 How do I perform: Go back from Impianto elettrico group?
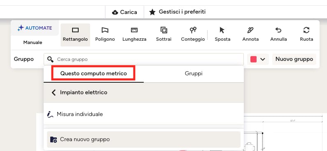(x=54, y=93)
